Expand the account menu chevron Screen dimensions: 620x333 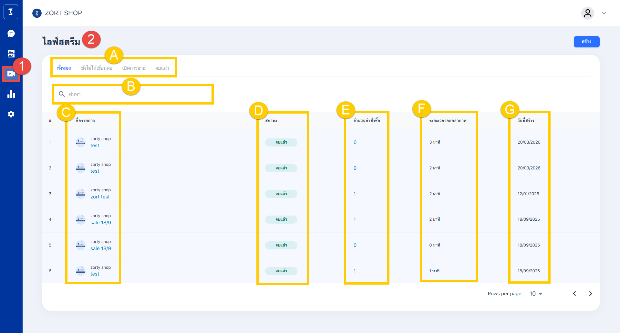pos(604,13)
